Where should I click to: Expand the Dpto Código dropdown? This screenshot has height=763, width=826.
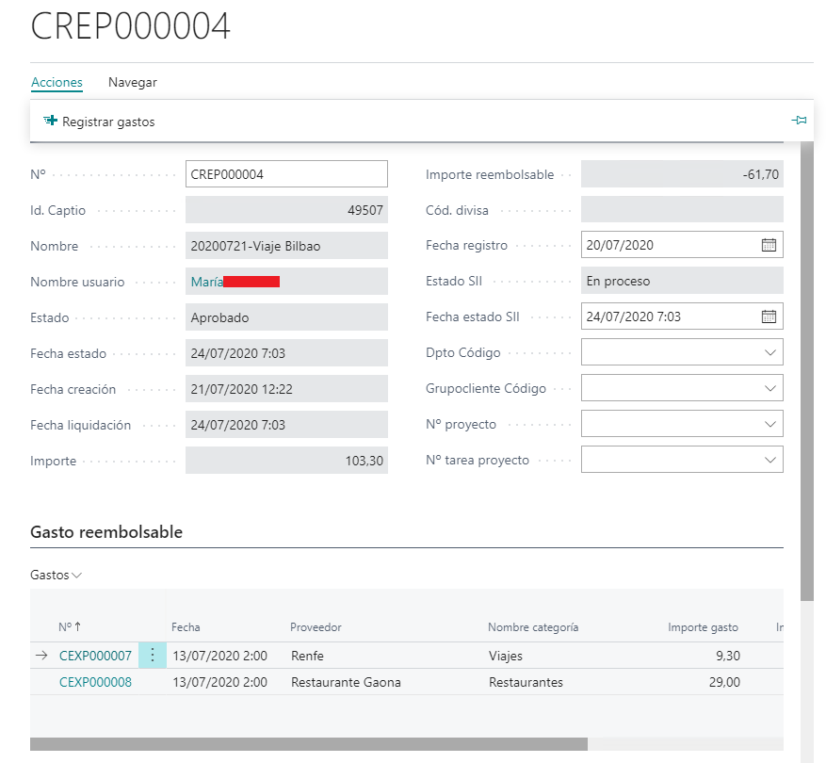769,352
